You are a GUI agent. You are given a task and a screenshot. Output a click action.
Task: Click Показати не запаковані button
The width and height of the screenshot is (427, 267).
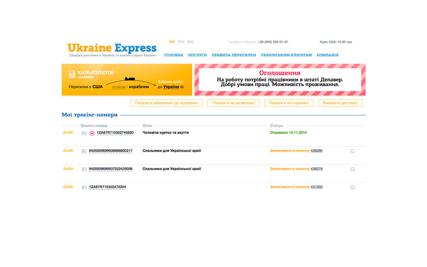[234, 103]
